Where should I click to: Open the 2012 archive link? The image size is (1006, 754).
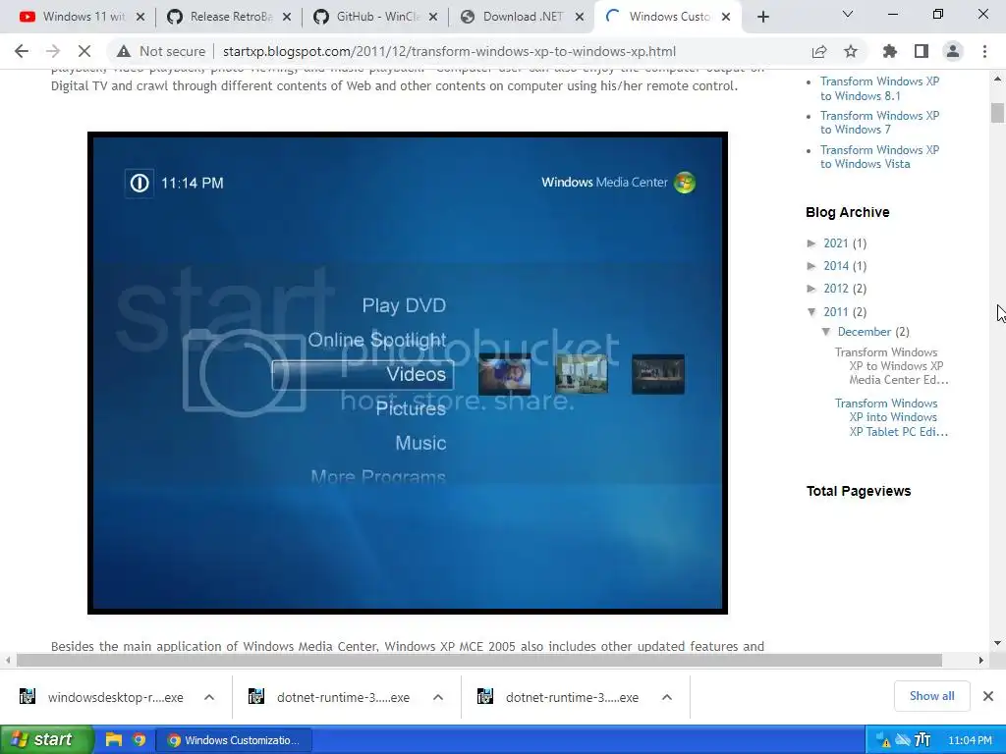[x=835, y=289]
